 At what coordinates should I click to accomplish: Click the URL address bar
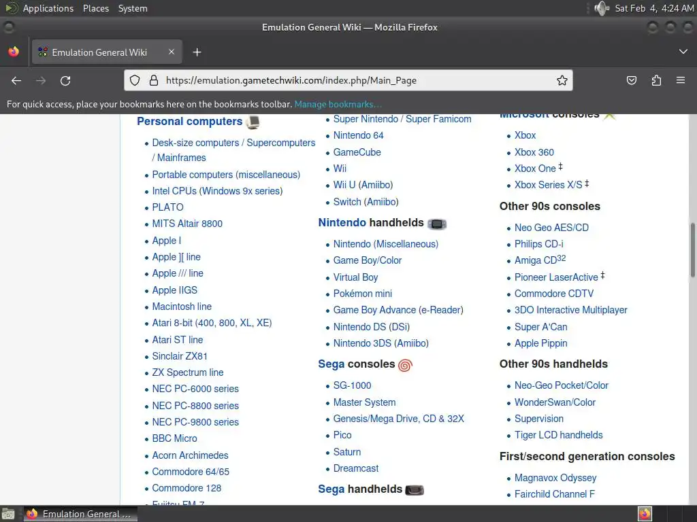(x=349, y=80)
